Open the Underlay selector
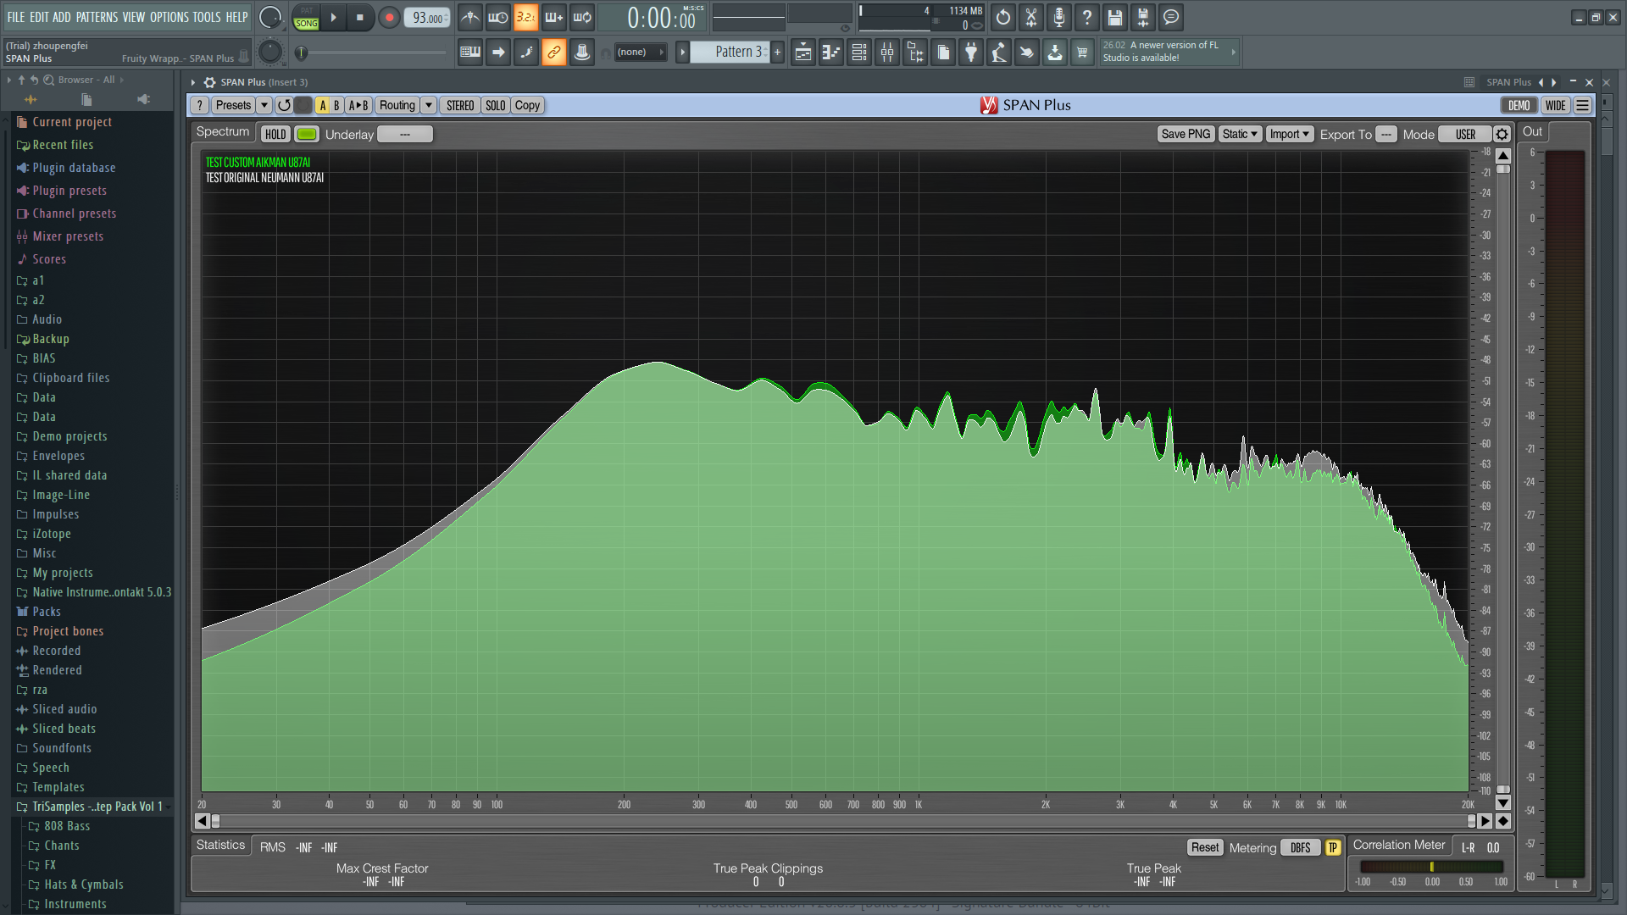1627x915 pixels. pos(405,134)
